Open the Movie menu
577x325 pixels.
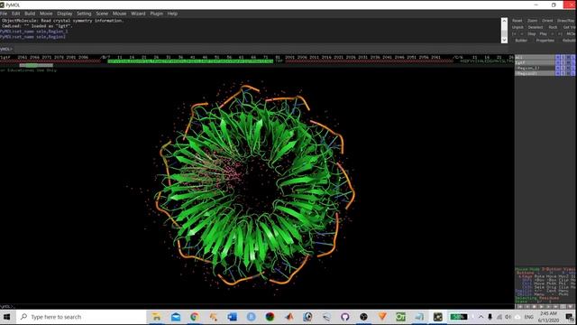tap(46, 14)
